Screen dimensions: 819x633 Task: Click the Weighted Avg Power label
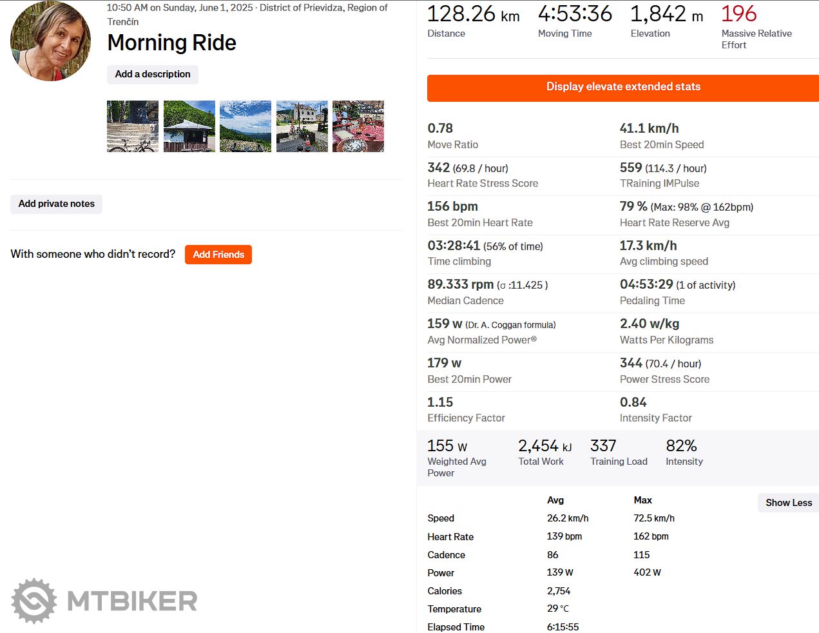pyautogui.click(x=457, y=467)
